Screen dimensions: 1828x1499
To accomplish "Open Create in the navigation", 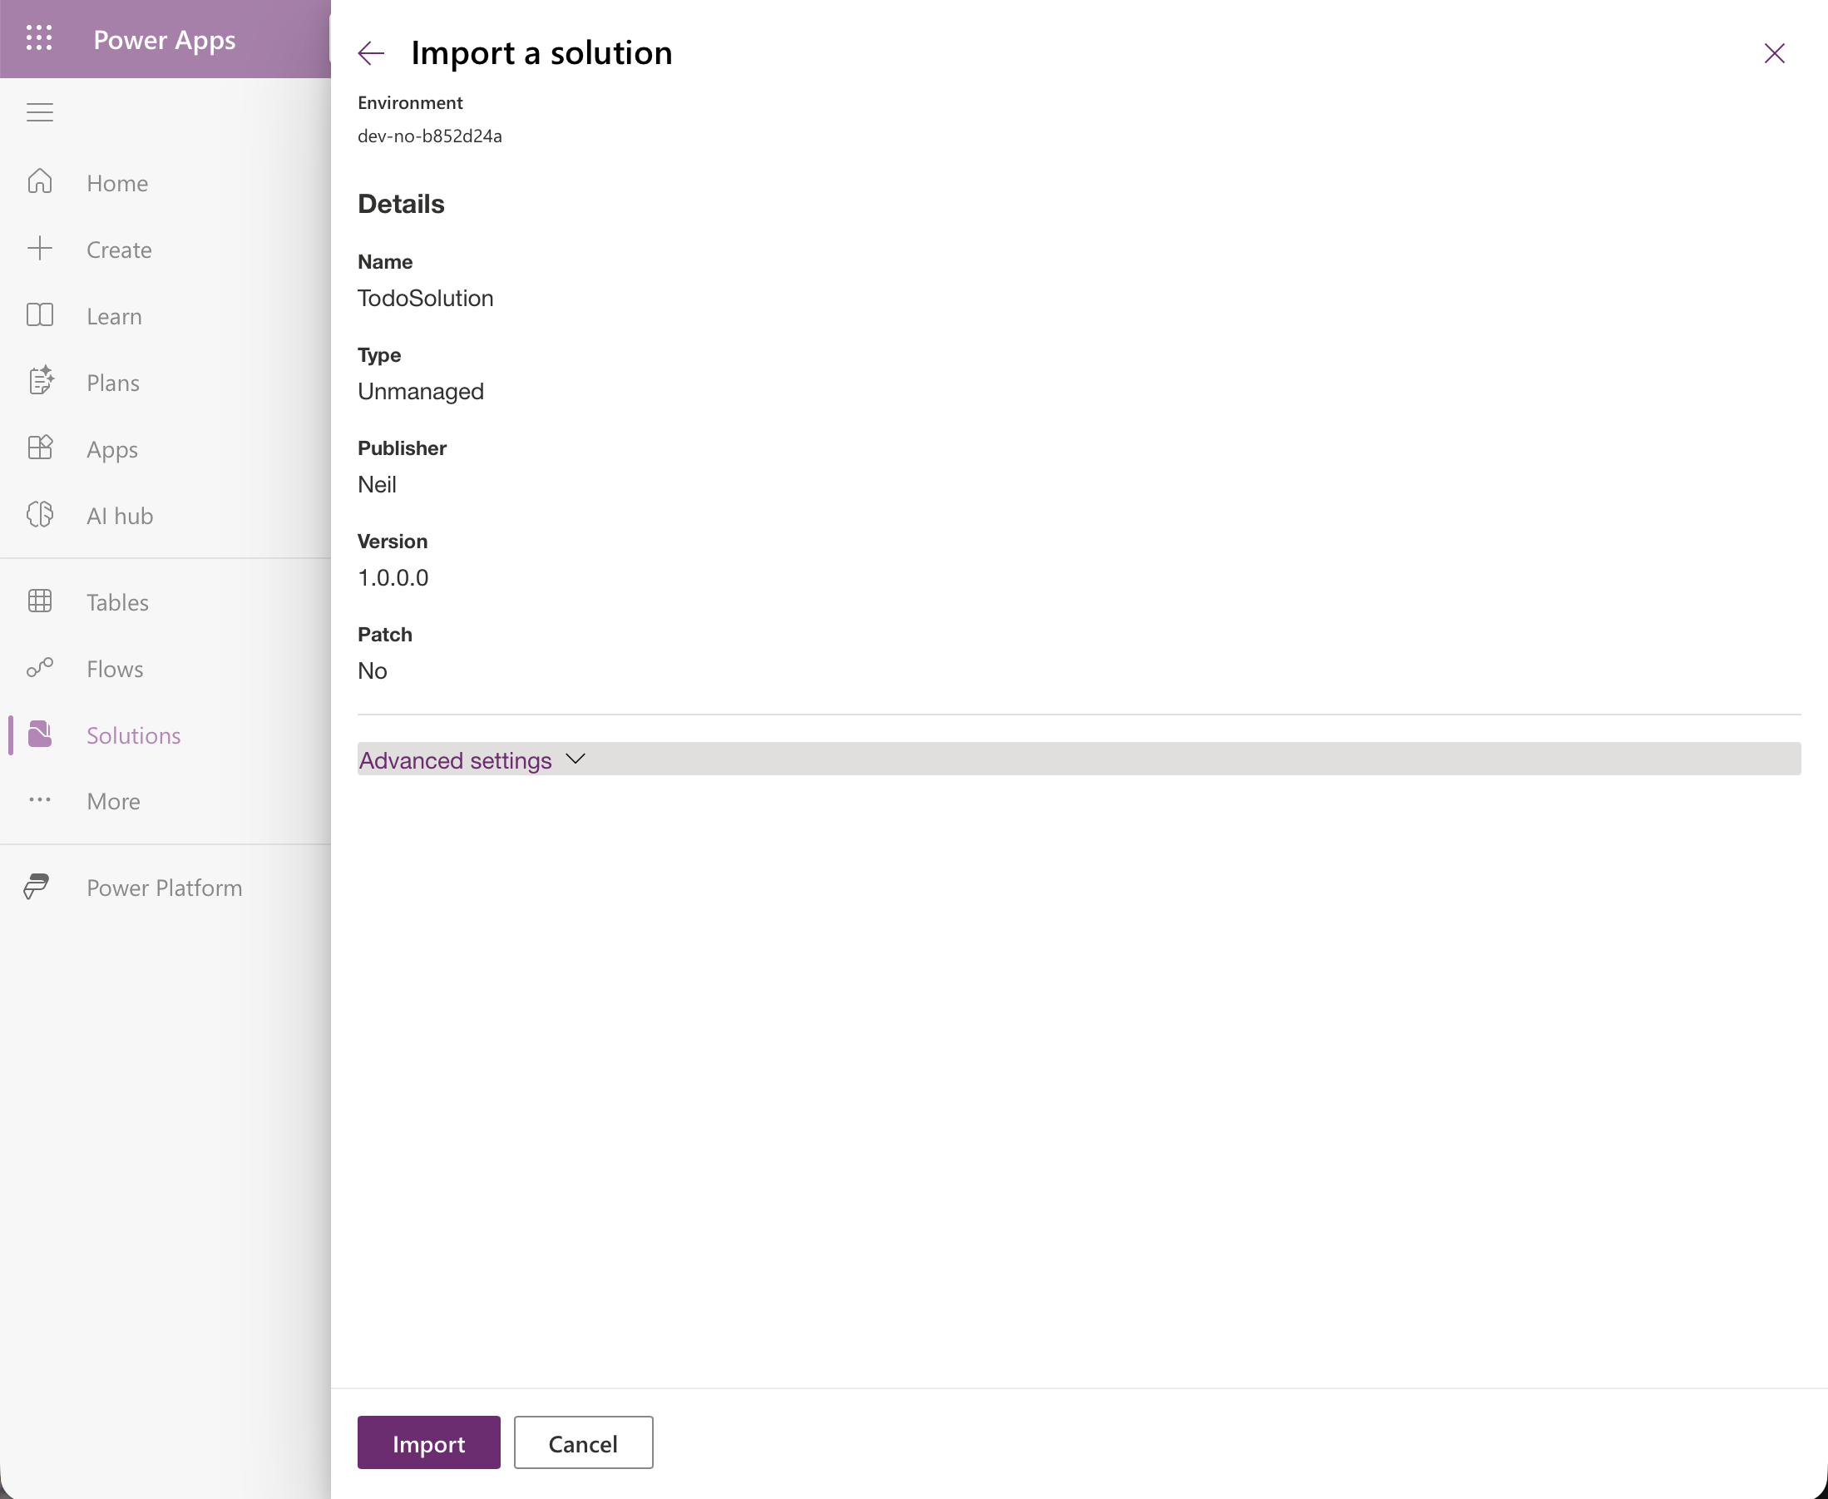I will [119, 250].
